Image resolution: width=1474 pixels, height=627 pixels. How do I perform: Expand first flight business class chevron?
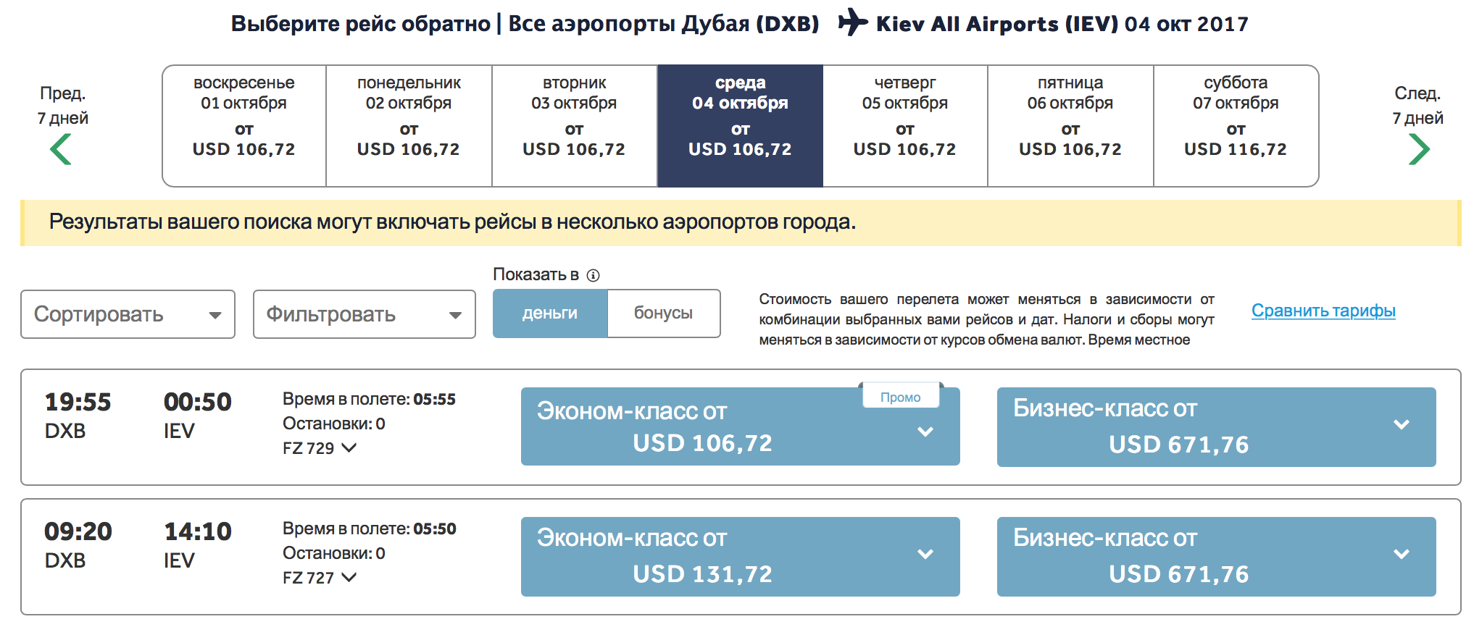coord(1402,424)
